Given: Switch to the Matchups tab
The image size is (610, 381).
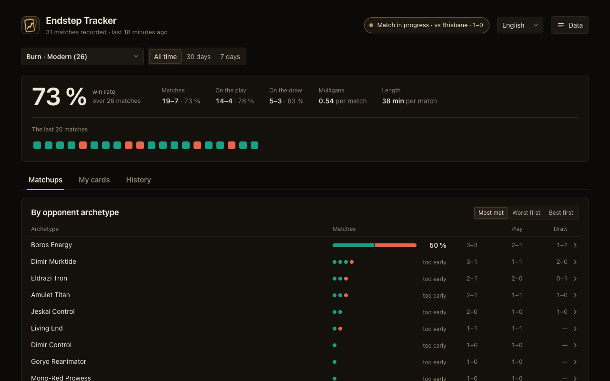Looking at the screenshot, I should click(x=45, y=180).
